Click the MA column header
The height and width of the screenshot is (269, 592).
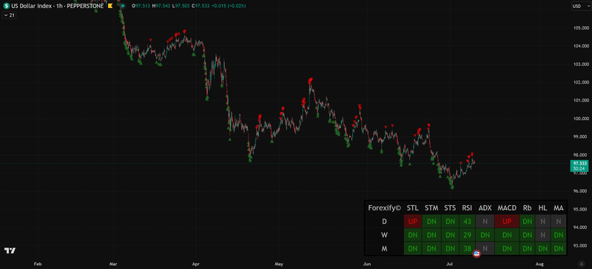559,207
